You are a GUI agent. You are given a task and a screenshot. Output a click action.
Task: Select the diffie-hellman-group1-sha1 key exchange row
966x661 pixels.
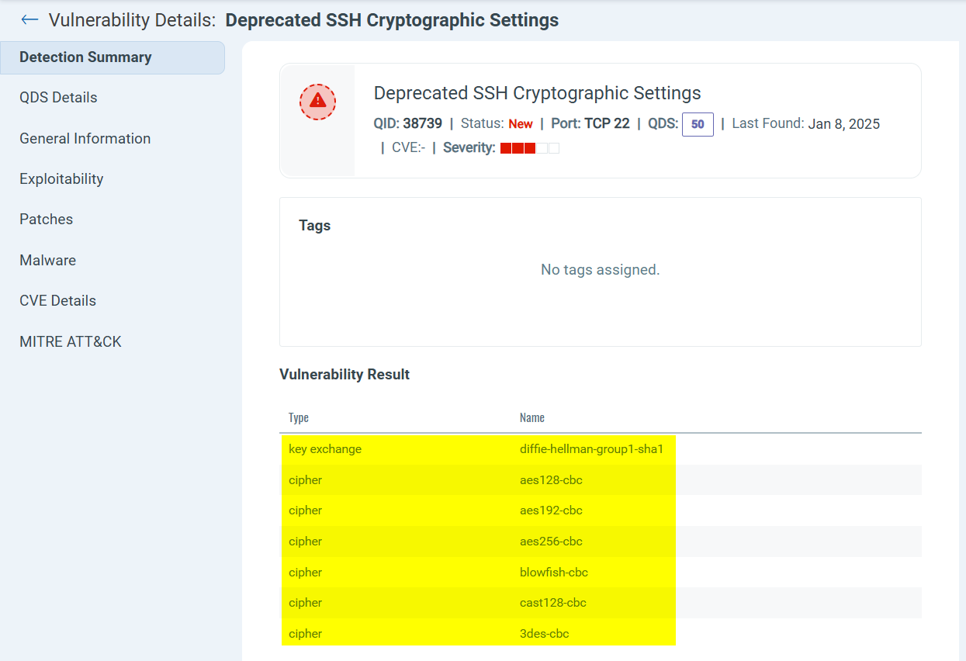click(x=478, y=448)
